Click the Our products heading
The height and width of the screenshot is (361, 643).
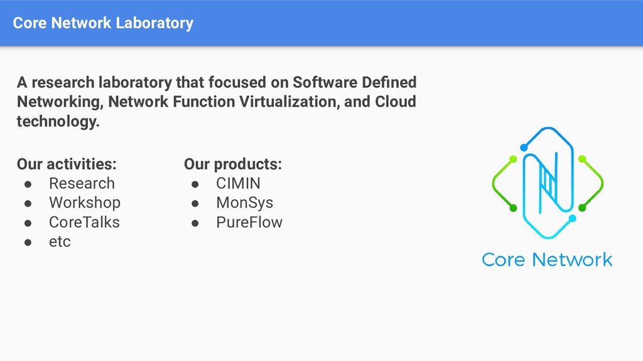(x=233, y=164)
